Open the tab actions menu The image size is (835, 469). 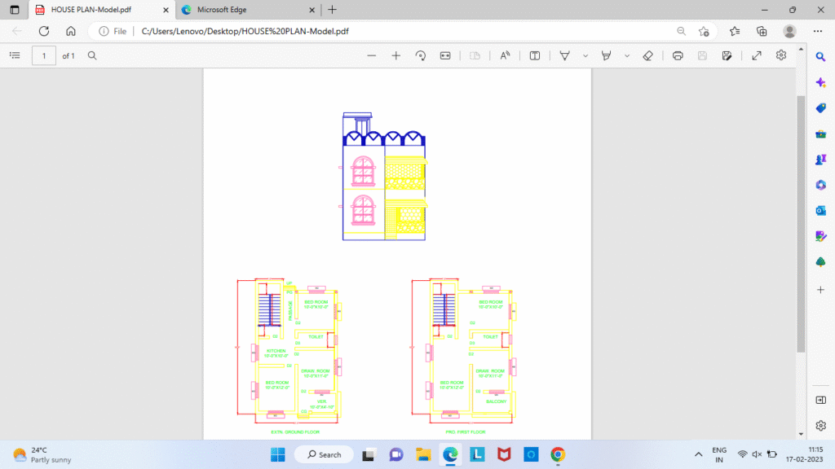pyautogui.click(x=15, y=10)
